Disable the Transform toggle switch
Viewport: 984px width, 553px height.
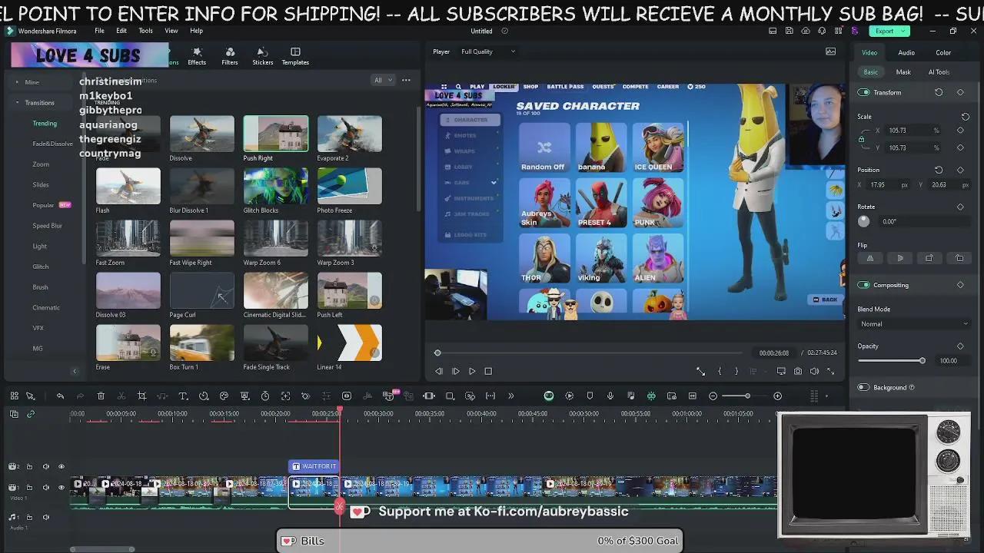(863, 92)
